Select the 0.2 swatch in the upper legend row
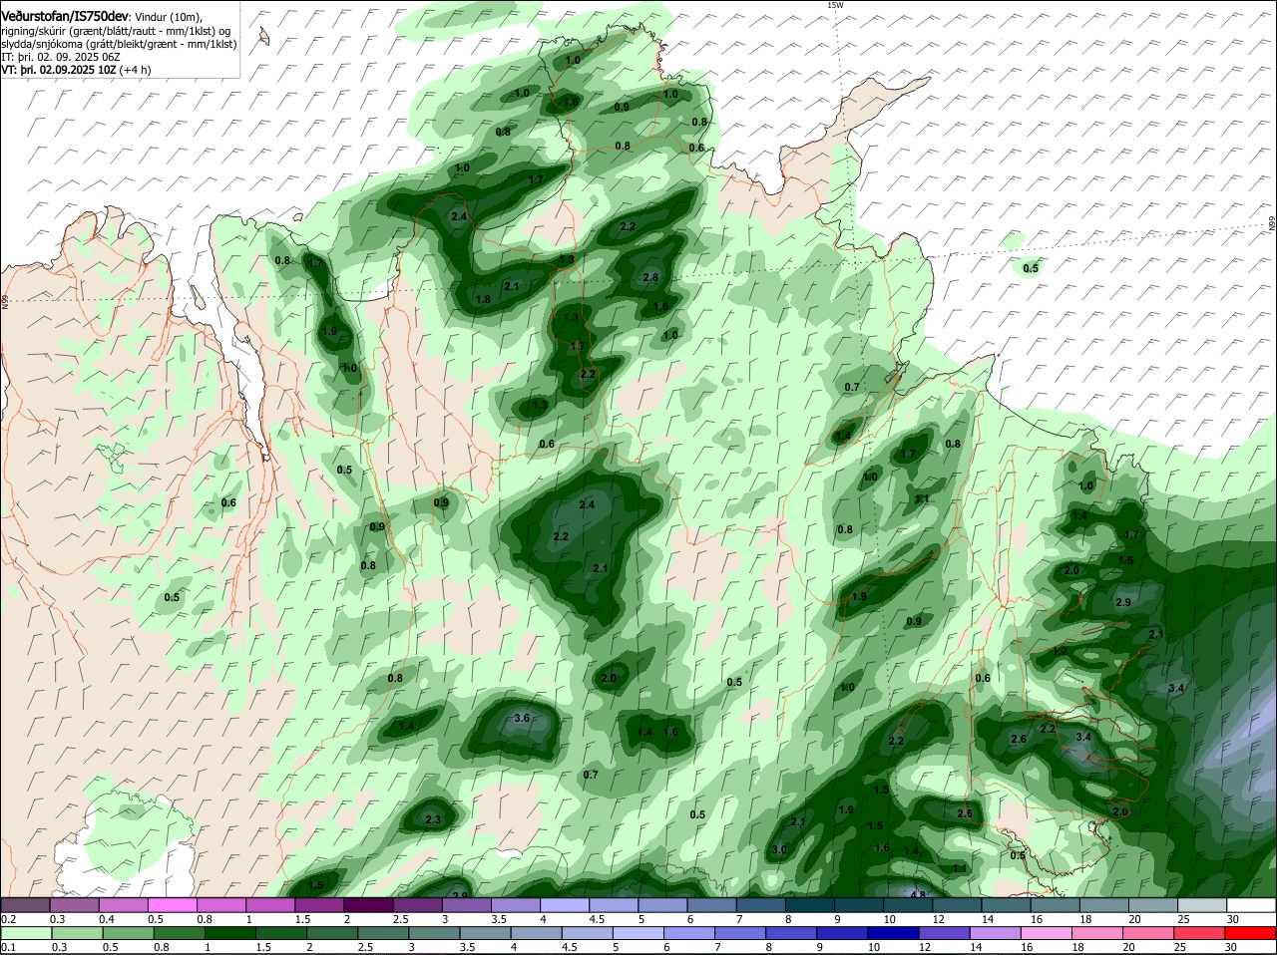The width and height of the screenshot is (1277, 955). pos(25,905)
